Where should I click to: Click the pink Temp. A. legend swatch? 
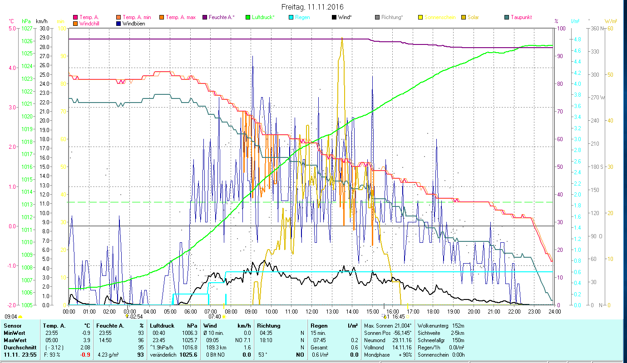(75, 18)
